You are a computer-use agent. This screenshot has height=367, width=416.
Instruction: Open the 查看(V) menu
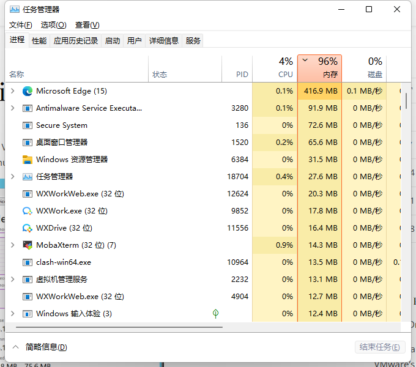tap(87, 25)
